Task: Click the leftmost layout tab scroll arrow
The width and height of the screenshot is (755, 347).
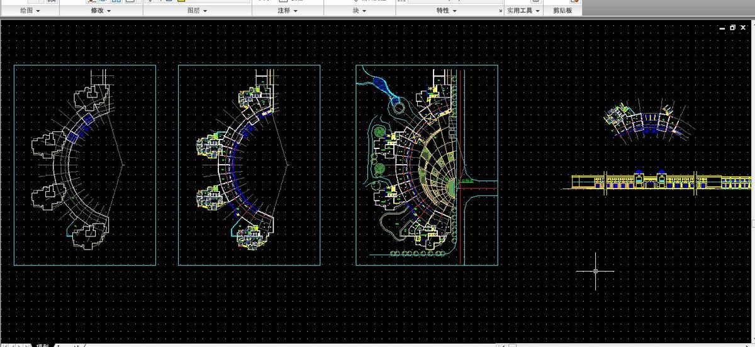Action: tap(5, 344)
